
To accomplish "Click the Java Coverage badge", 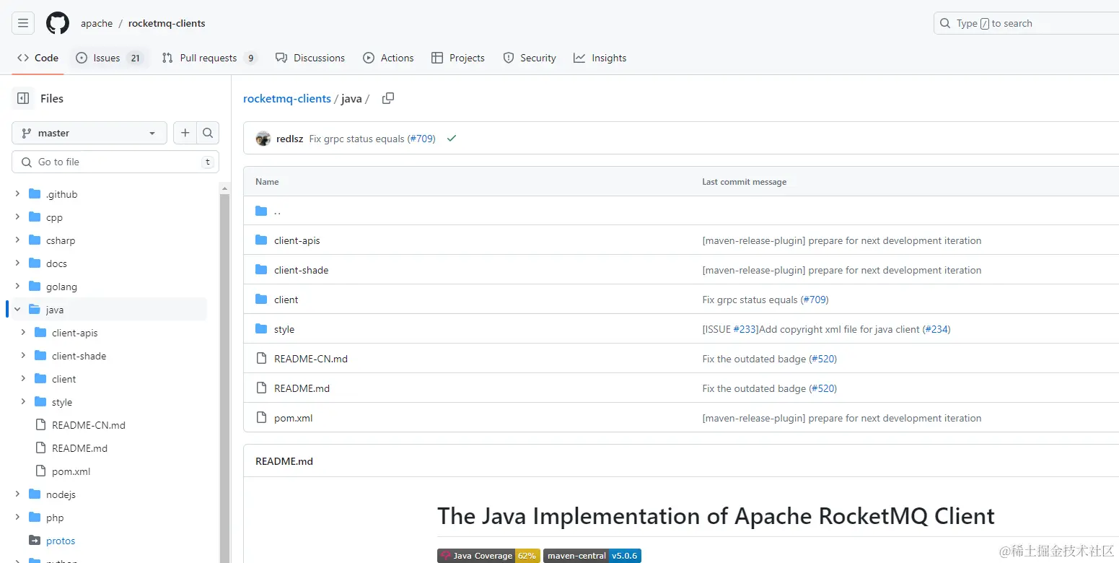I will (x=488, y=556).
